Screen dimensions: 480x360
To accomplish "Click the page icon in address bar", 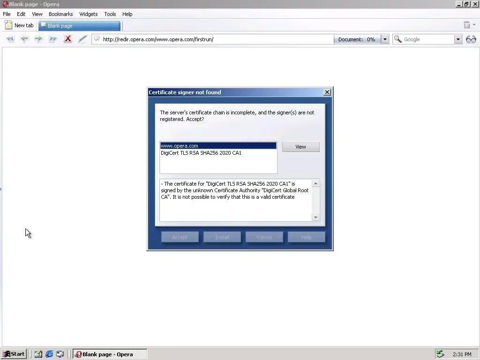I will tap(97, 38).
